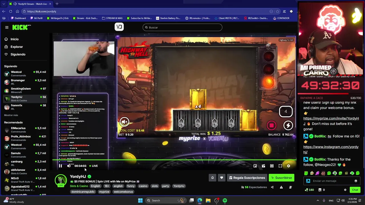Share the stream via share icon
This screenshot has height=205, width=365.
click(272, 187)
